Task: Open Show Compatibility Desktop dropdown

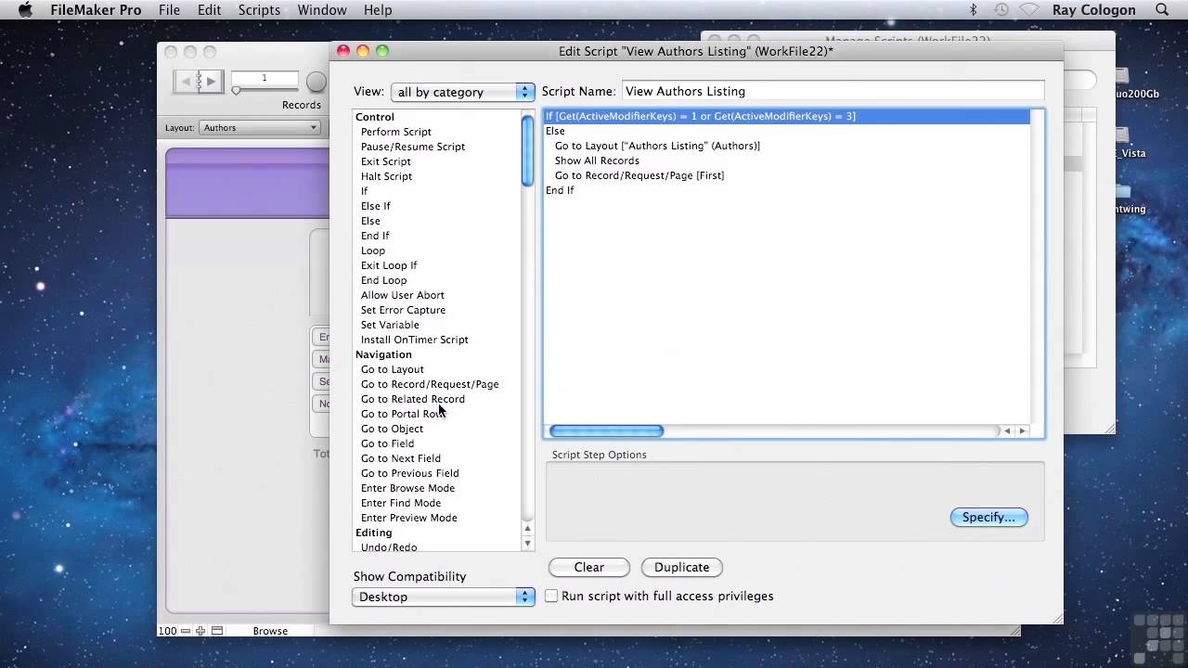Action: [x=444, y=597]
